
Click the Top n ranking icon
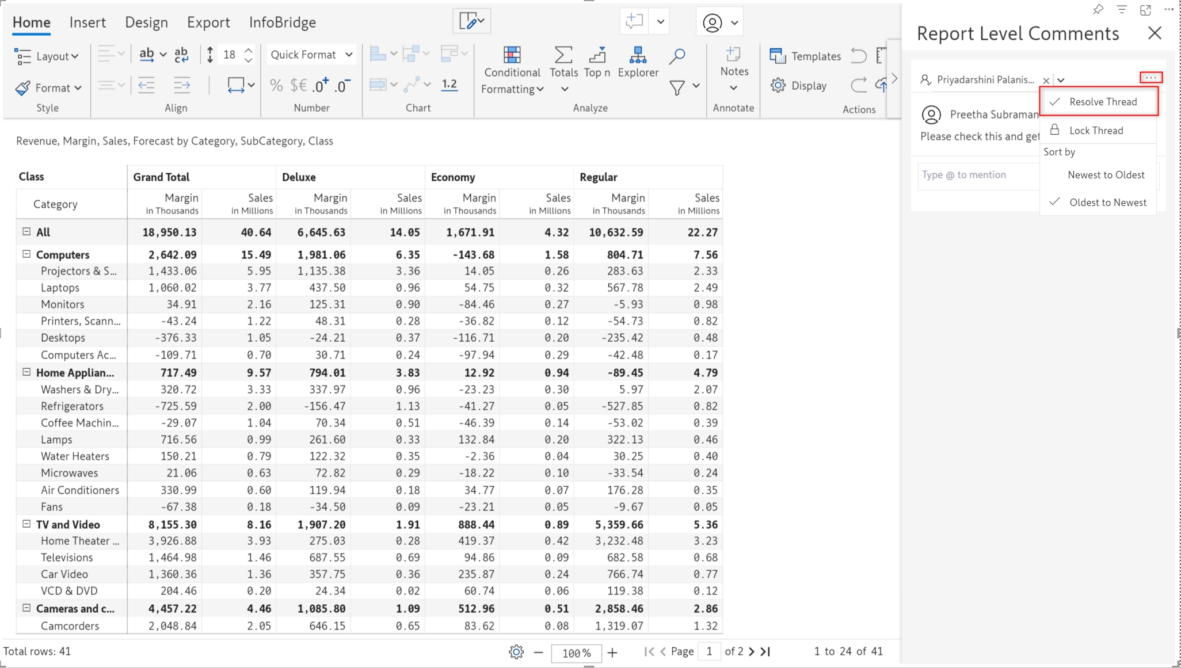point(597,55)
